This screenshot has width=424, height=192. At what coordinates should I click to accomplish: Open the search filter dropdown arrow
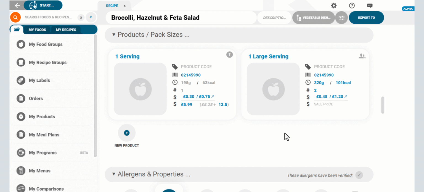click(x=91, y=17)
